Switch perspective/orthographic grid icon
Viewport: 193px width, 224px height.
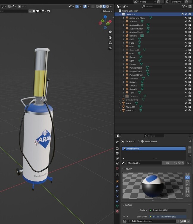110,48
